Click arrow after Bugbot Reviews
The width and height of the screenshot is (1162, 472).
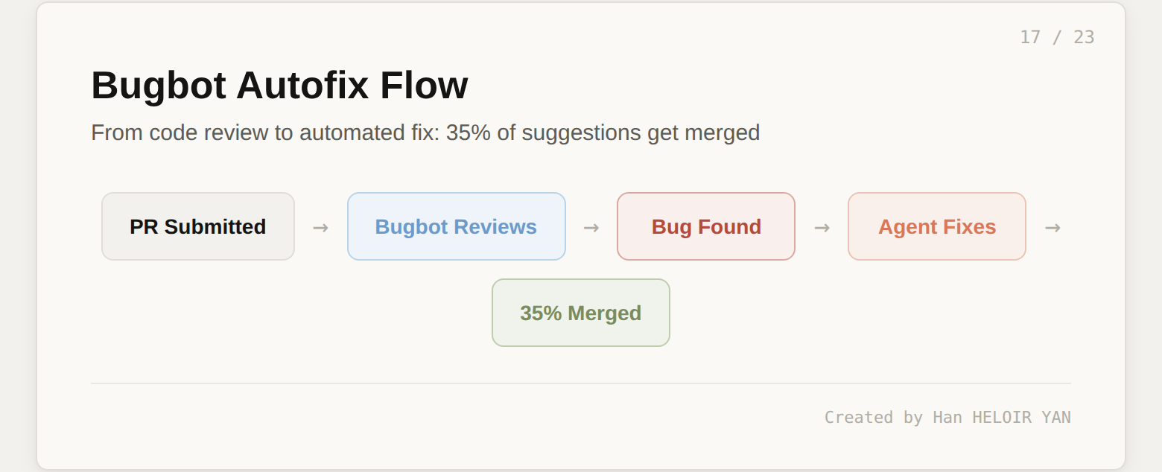[591, 228]
